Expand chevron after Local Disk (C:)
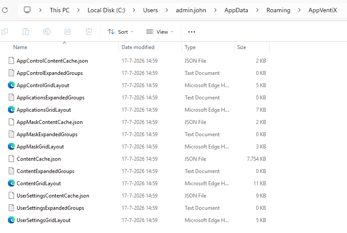The height and width of the screenshot is (233, 347). click(133, 10)
